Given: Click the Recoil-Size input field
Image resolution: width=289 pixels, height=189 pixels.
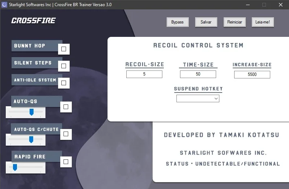Looking at the screenshot, I should (x=144, y=74).
